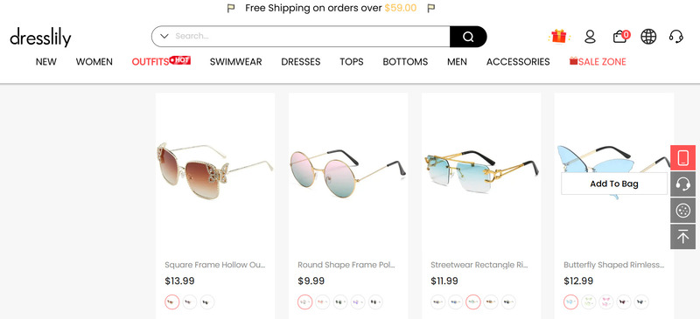Viewport: 700px width, 319px height.
Task: Expand the search category dropdown chevron
Action: tap(164, 36)
